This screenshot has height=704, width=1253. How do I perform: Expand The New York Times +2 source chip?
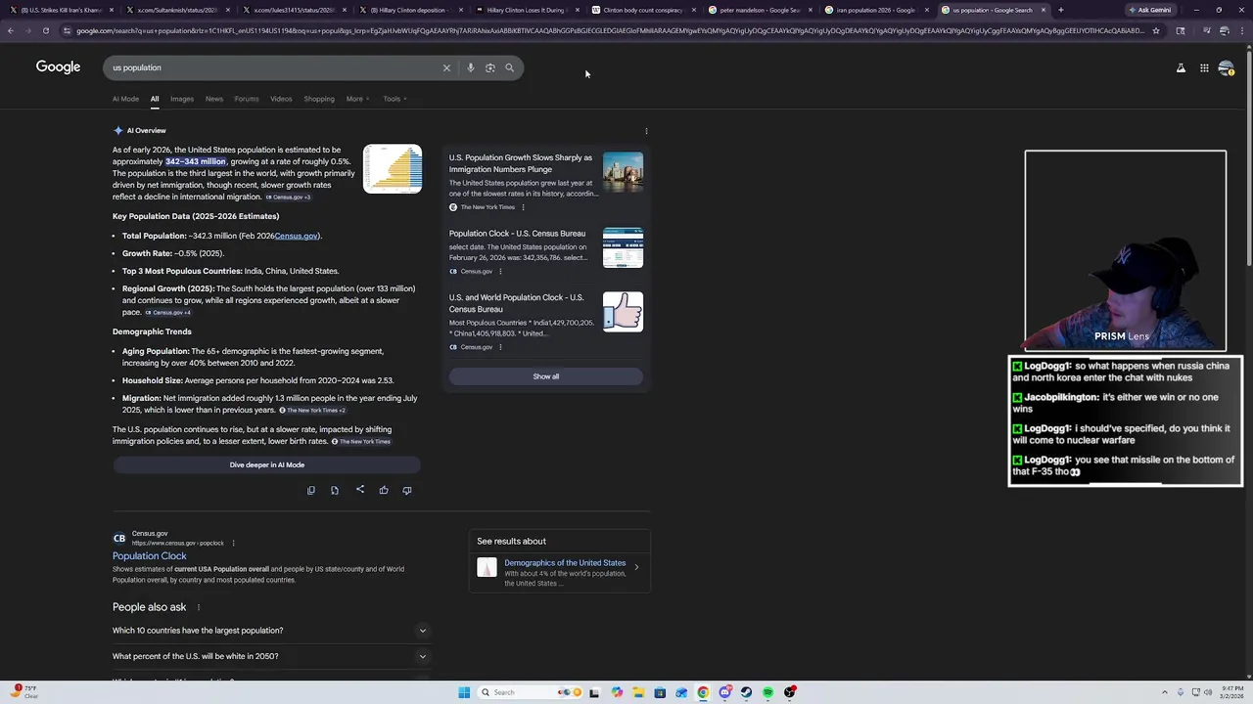click(x=312, y=411)
